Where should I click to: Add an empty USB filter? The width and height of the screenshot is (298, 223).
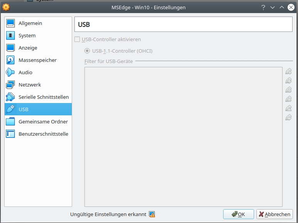[x=288, y=71]
